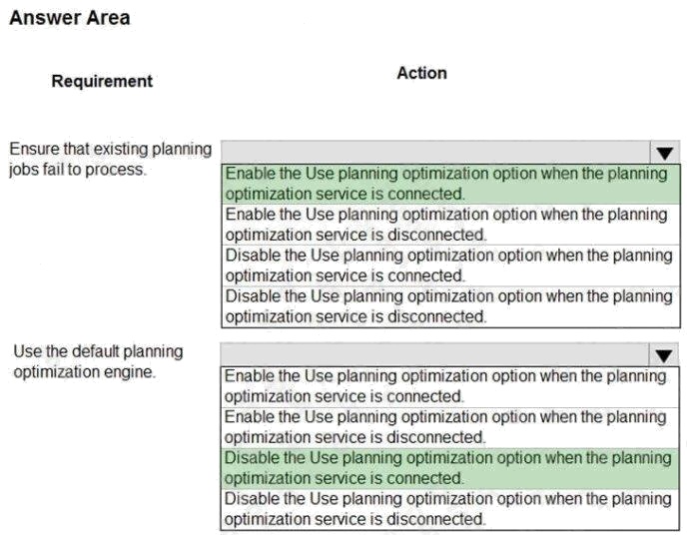Click the "Ensure that existing planning" text line
Screen dimensions: 687x535
point(110,149)
